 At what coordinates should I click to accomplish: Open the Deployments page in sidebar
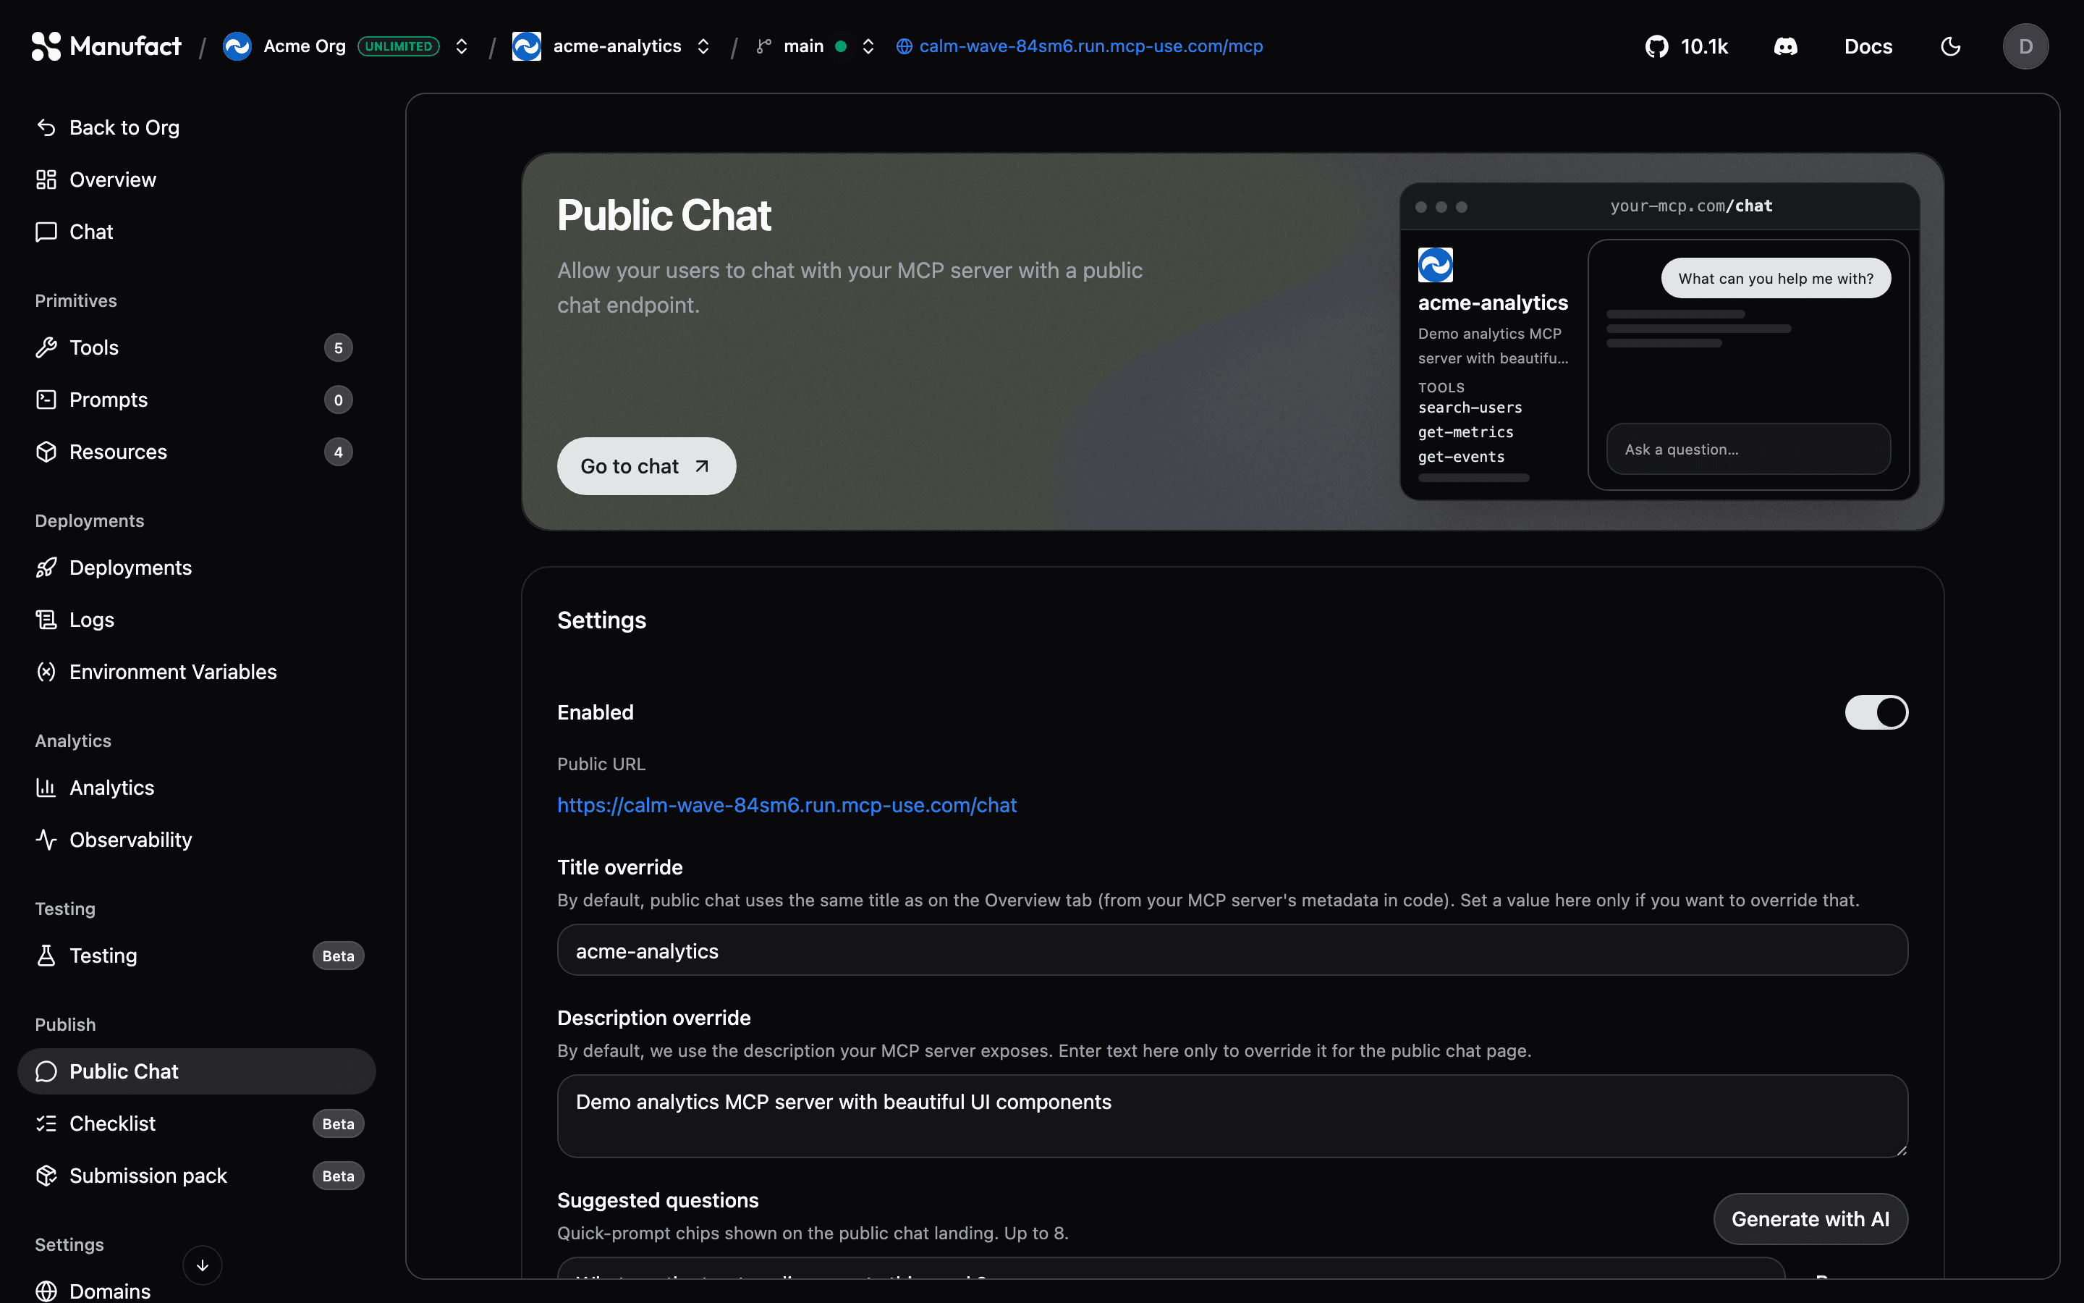(196, 567)
